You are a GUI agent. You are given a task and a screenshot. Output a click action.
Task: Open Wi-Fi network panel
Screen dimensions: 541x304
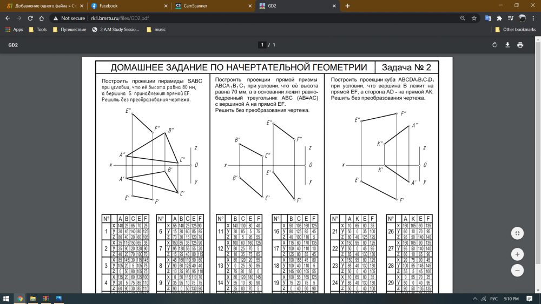tap(484, 299)
